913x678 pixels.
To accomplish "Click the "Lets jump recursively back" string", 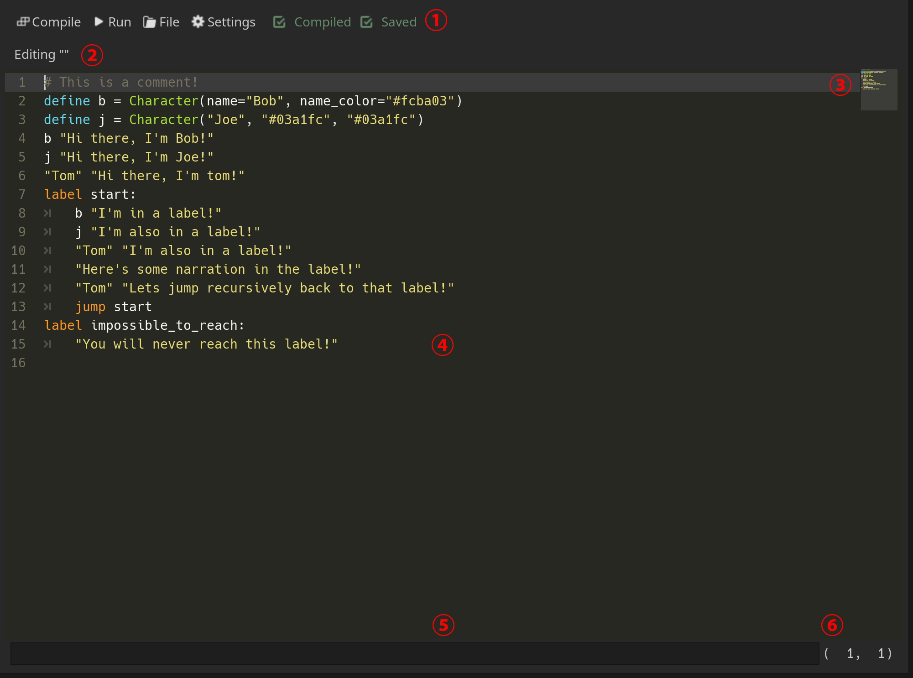I will [288, 288].
